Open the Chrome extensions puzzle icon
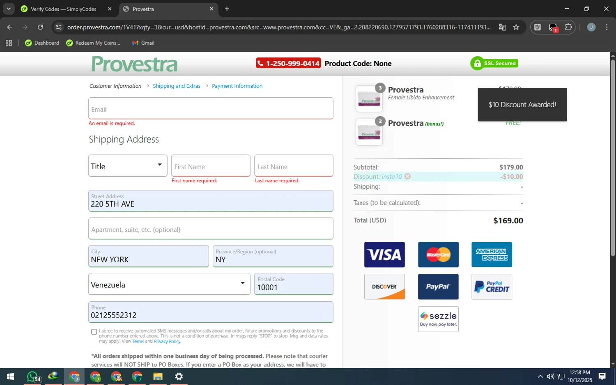This screenshot has width=616, height=385. (568, 27)
